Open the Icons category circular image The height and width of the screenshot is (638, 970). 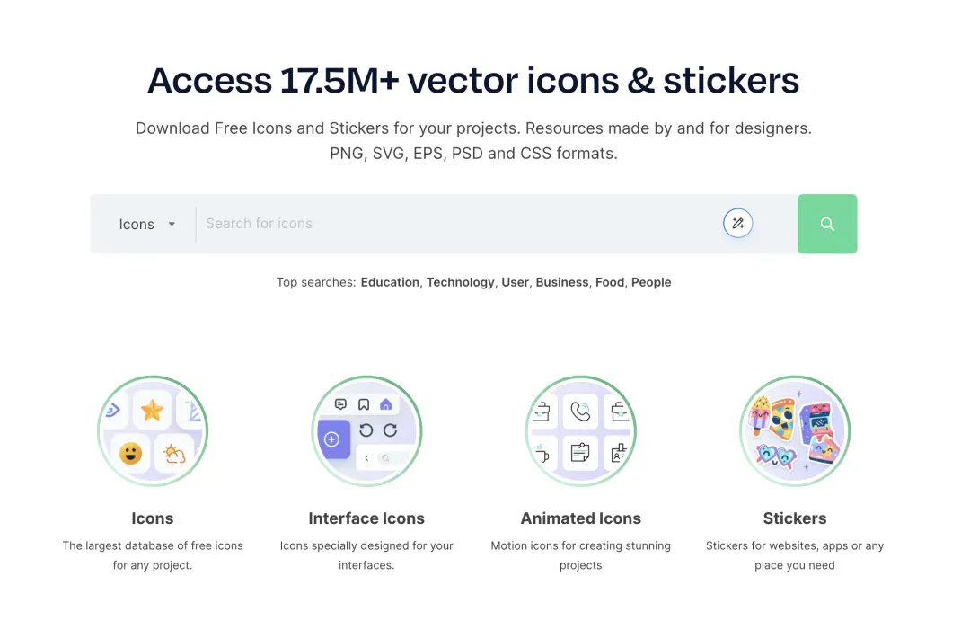pyautogui.click(x=153, y=430)
